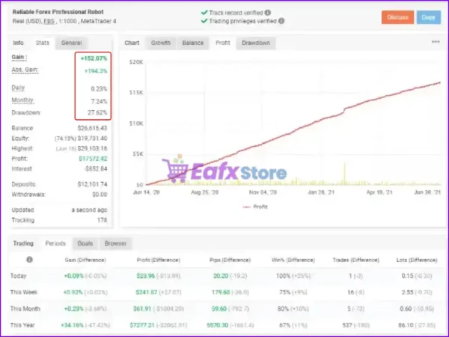Image resolution: width=449 pixels, height=337 pixels.
Task: Open the Browser tab
Action: coord(115,243)
